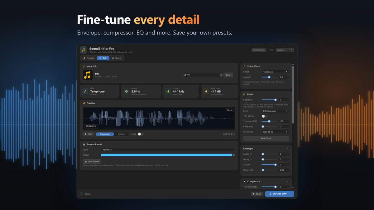Click the Amount slider
Screen dimensions: 374x210
point(269,77)
